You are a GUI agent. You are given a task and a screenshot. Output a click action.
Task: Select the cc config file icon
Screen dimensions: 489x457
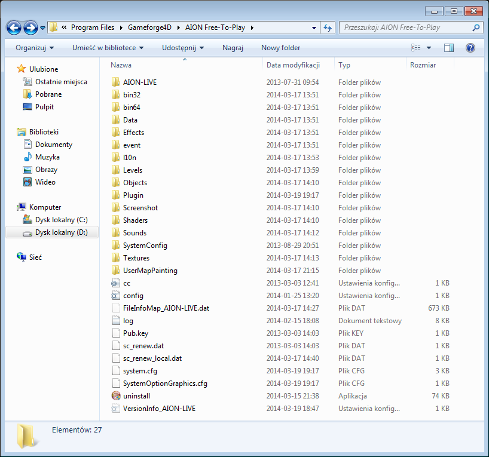point(116,283)
